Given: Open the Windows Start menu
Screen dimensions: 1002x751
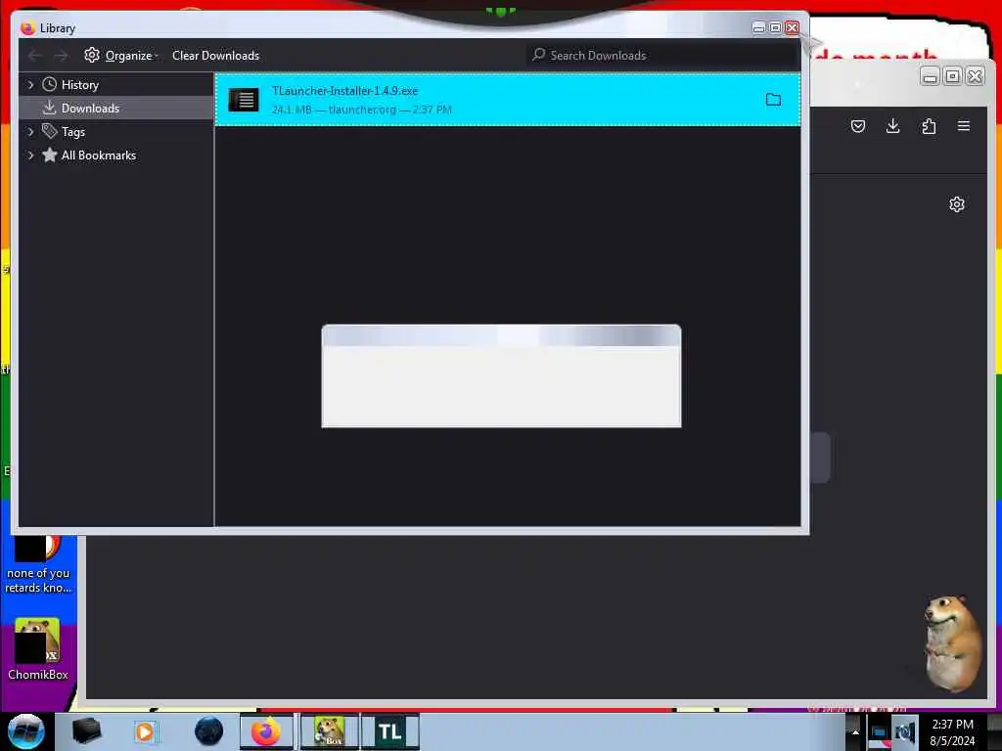Looking at the screenshot, I should [x=26, y=731].
